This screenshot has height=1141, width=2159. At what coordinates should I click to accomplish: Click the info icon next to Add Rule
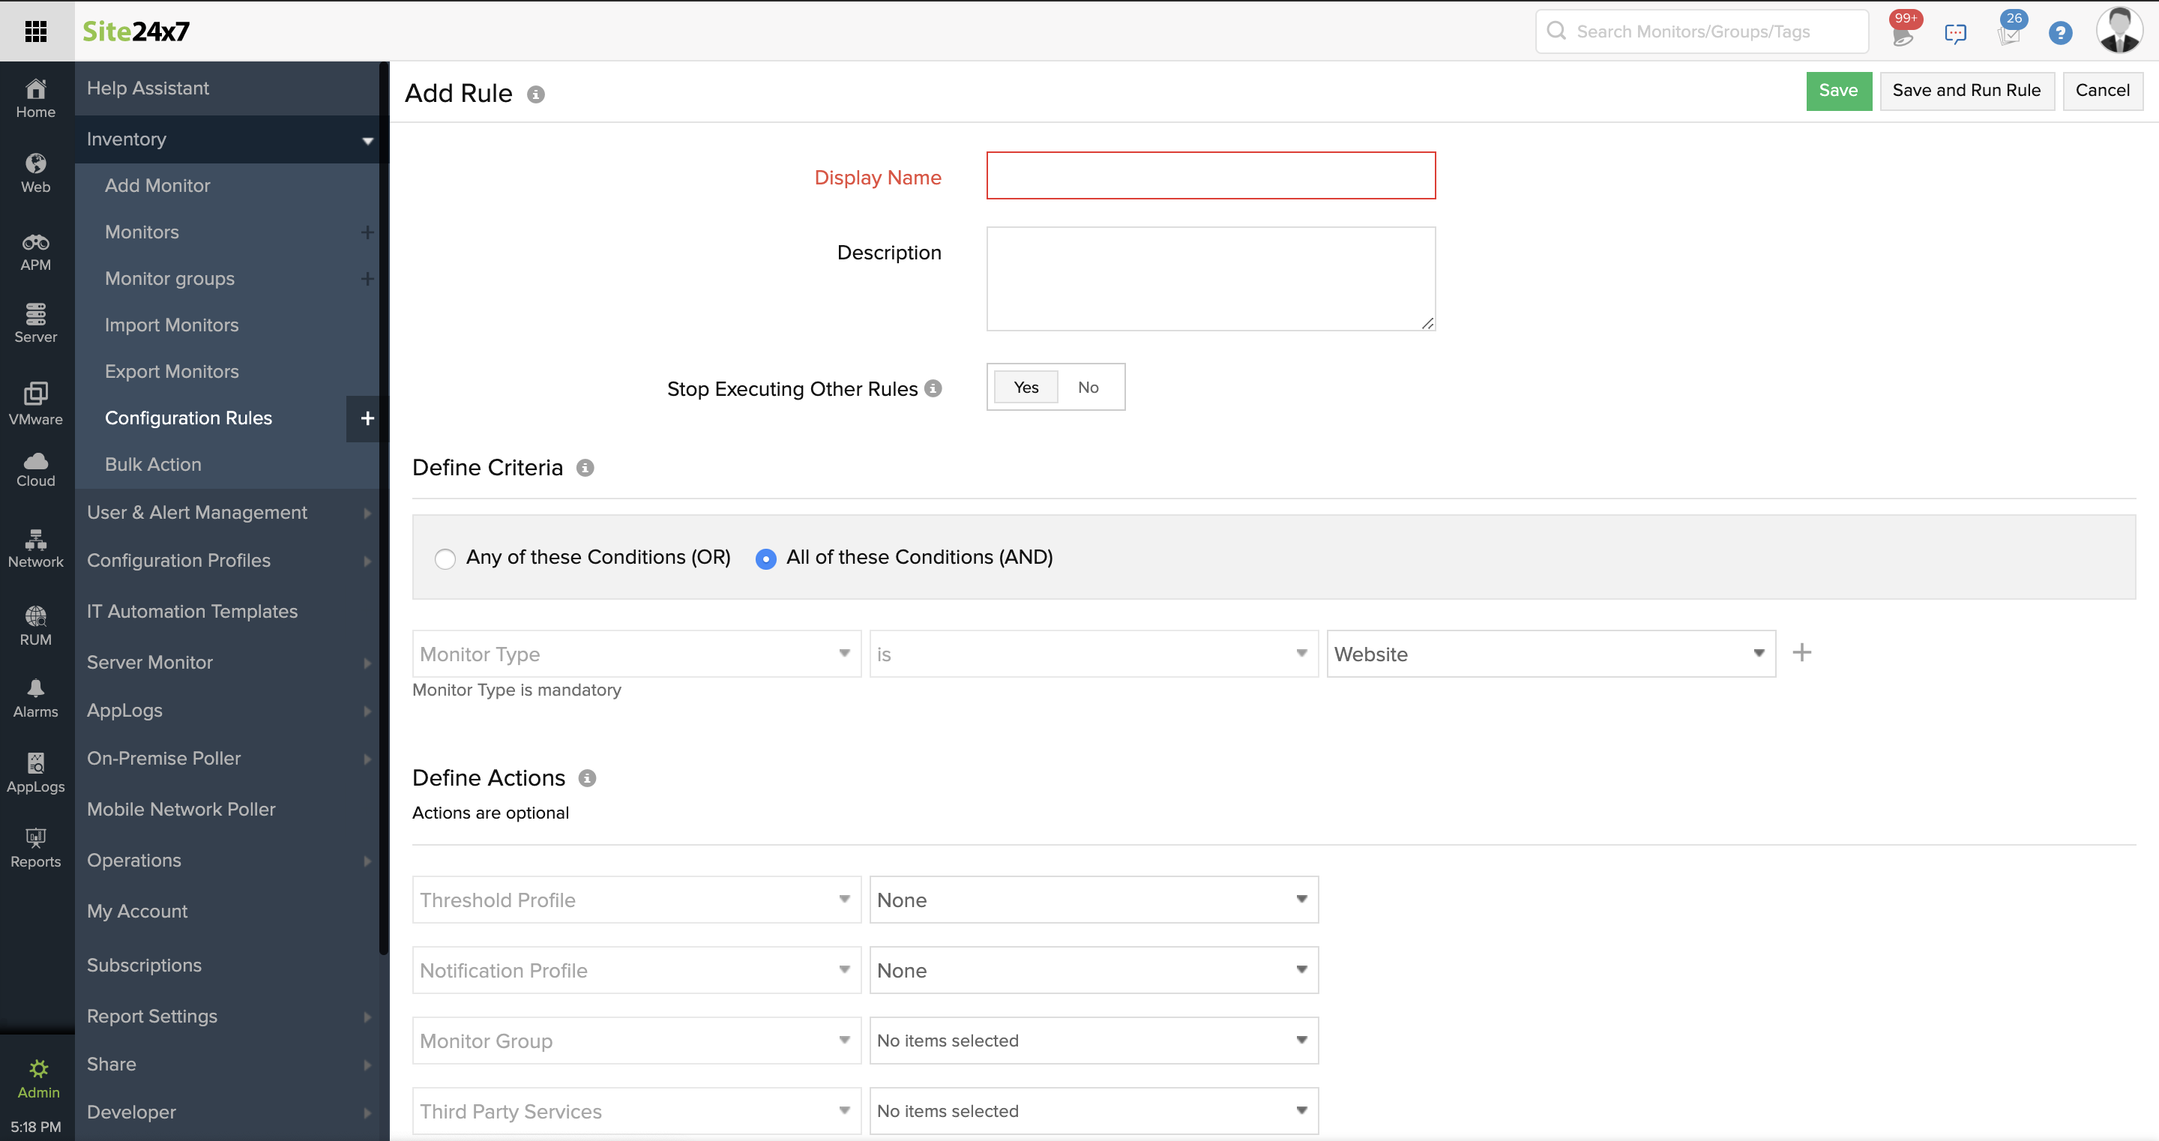tap(535, 94)
